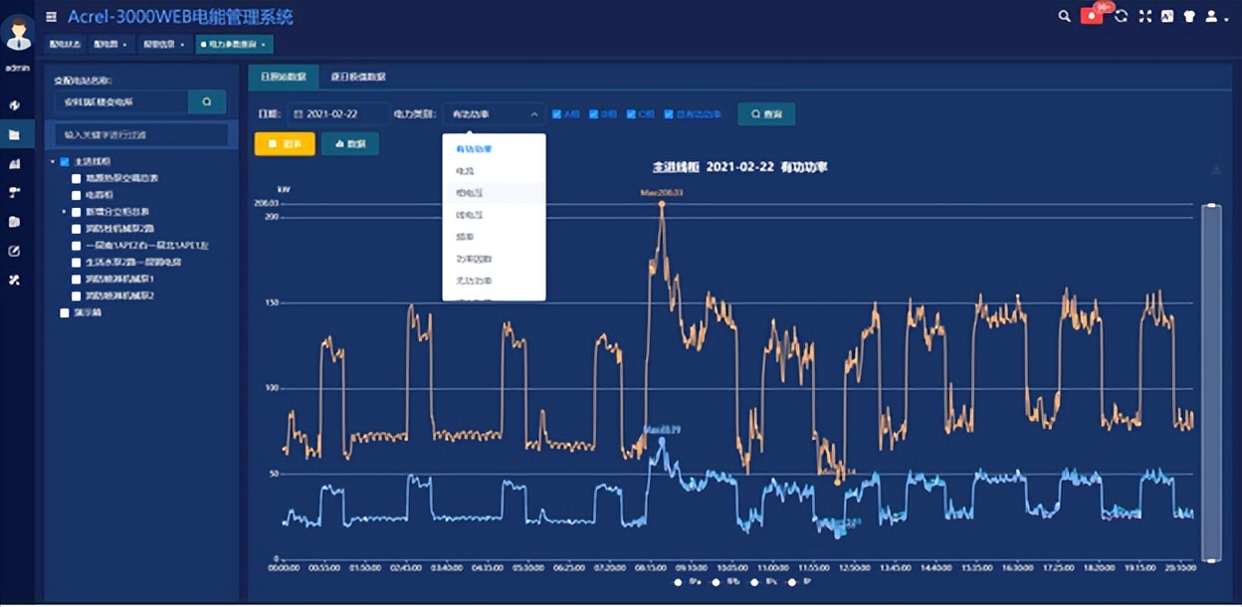Viewport: 1242px width, 607px height.
Task: Select 电流 from the dropdown list
Action: pos(465,171)
